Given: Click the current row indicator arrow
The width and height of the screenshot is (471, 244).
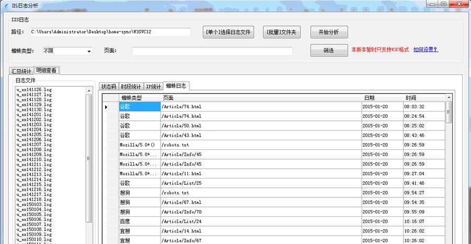Looking at the screenshot, I should (106, 107).
